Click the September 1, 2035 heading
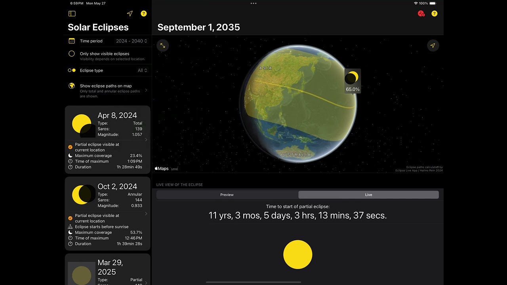507x285 pixels. point(198,27)
